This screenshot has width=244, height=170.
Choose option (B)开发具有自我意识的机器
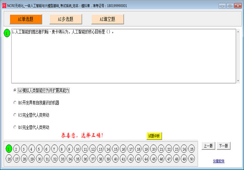coord(36,103)
